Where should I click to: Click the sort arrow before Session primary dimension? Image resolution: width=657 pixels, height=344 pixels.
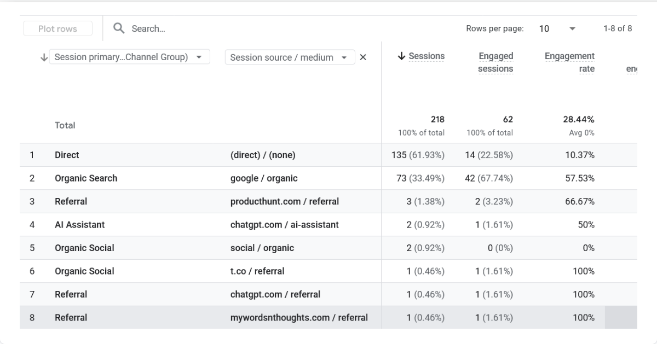point(44,57)
